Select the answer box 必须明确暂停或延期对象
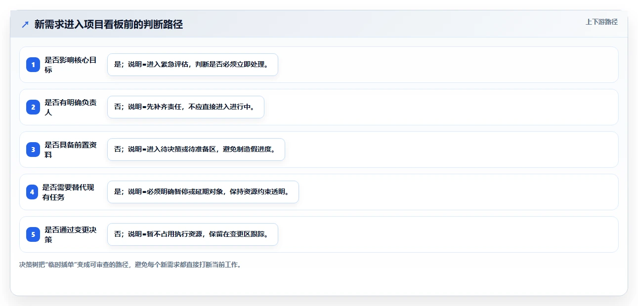Image resolution: width=638 pixels, height=306 pixels. 203,192
